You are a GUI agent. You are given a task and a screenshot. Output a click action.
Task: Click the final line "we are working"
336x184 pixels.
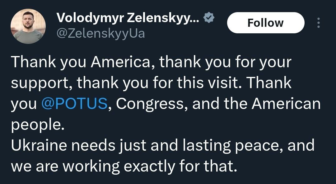click(x=65, y=167)
